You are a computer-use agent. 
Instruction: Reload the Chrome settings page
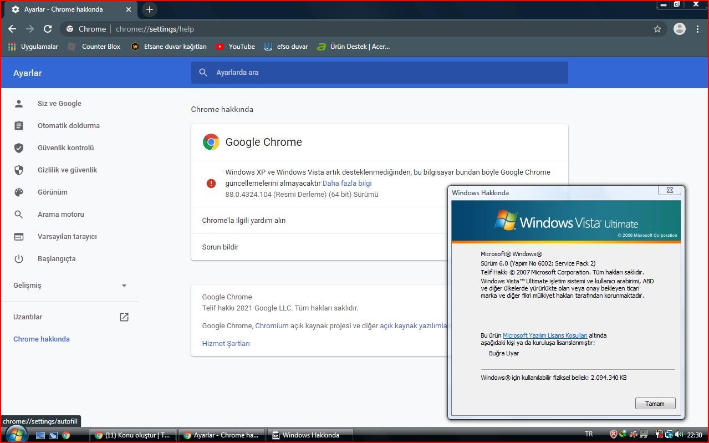[x=48, y=29]
